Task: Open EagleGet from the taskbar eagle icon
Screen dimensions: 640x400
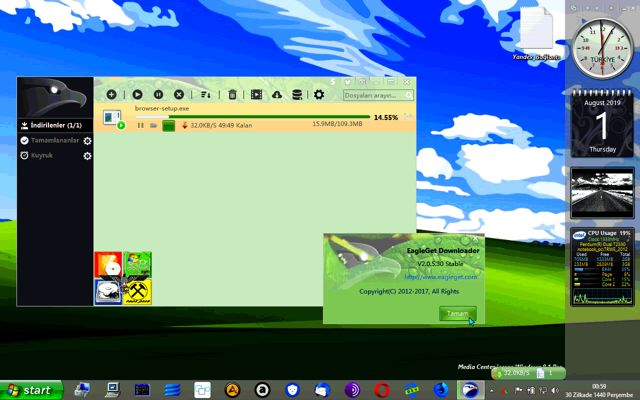Action: pyautogui.click(x=471, y=390)
